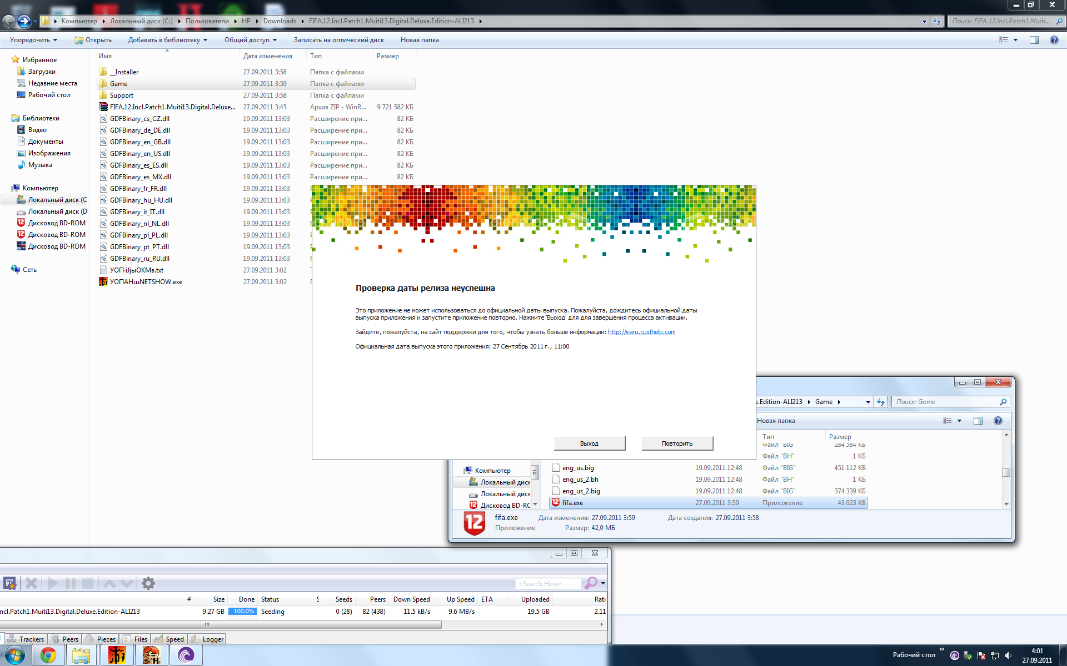Open the earu.custhelp.com support link
Screen dimensions: 1067x666
coord(641,332)
